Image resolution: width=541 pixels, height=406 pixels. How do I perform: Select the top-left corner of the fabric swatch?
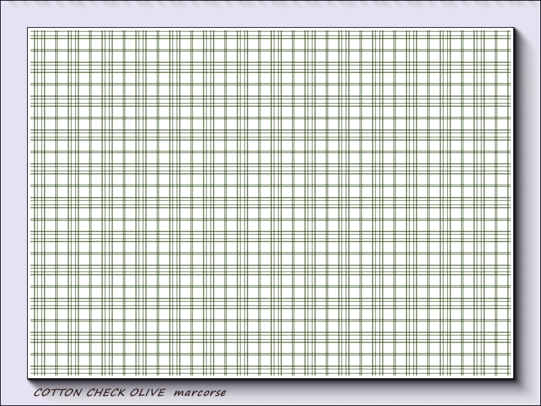[x=28, y=29]
